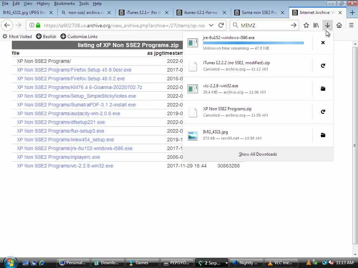The height and width of the screenshot is (268, 358).
Task: Open the Bookmarks menu
Action: [64, 3]
